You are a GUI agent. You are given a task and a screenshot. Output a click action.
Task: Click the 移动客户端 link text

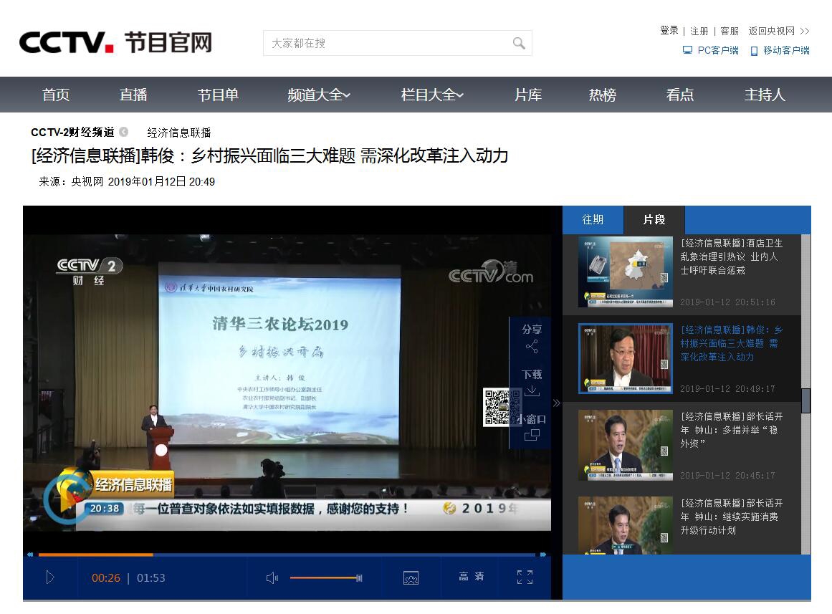coord(786,50)
